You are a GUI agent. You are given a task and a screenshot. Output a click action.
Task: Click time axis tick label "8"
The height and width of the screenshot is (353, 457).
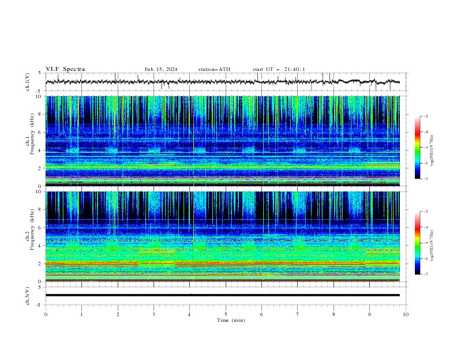tap(334, 314)
